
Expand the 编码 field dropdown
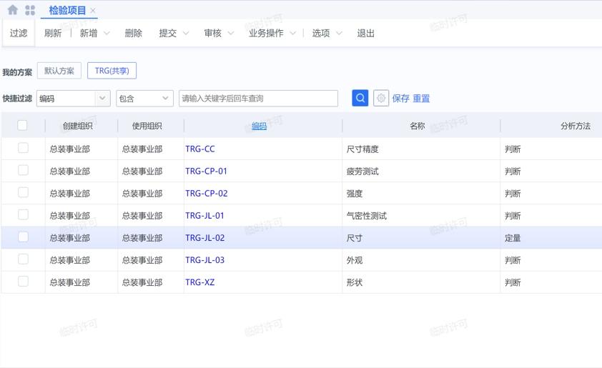[x=102, y=98]
